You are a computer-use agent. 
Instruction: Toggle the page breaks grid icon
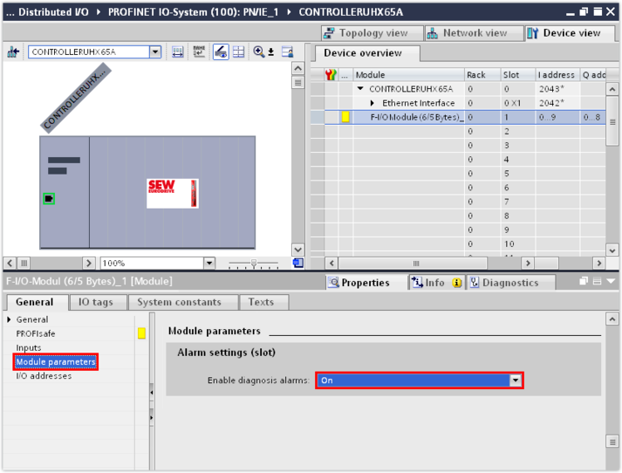[238, 52]
